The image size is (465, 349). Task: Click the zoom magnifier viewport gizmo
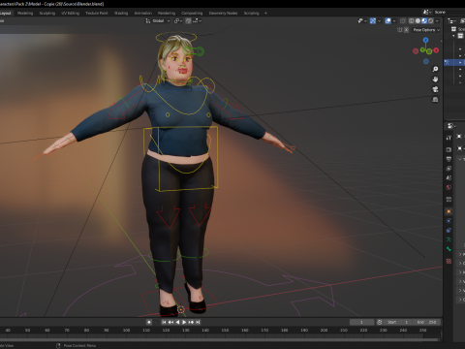(x=435, y=69)
